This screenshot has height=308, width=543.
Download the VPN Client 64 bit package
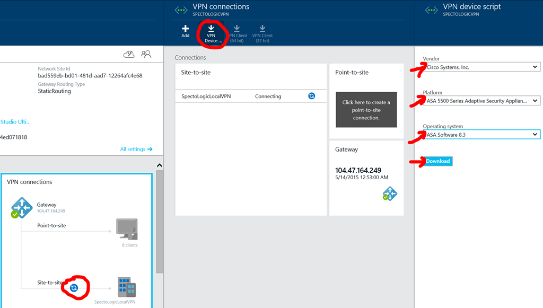click(x=237, y=32)
